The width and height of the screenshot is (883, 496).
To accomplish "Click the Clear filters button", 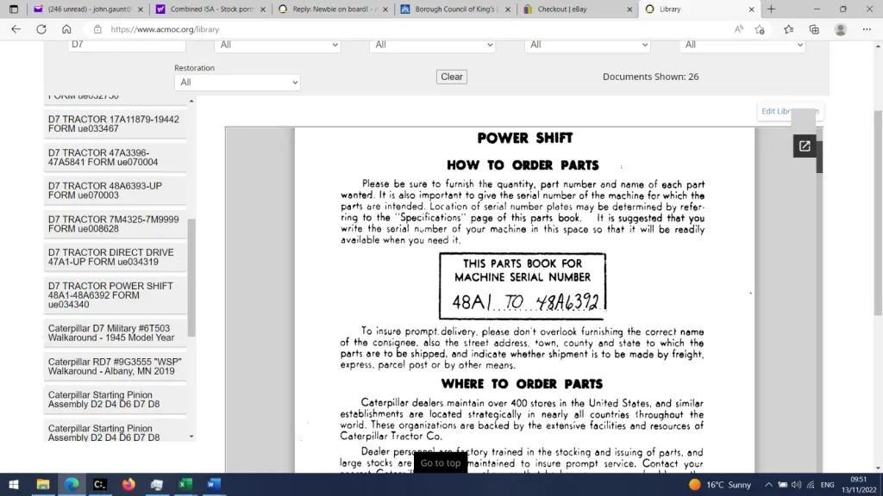I will point(452,77).
